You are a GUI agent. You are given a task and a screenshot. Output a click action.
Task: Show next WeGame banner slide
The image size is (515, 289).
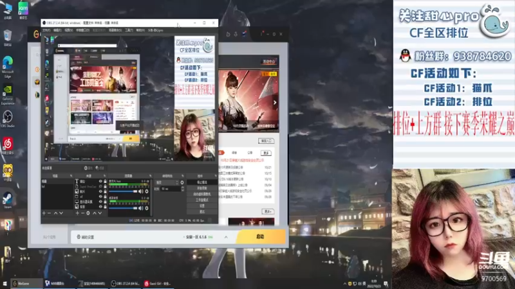275,103
